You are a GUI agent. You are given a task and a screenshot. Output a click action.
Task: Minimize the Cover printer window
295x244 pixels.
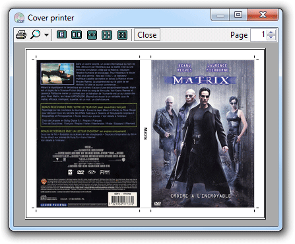(220, 15)
